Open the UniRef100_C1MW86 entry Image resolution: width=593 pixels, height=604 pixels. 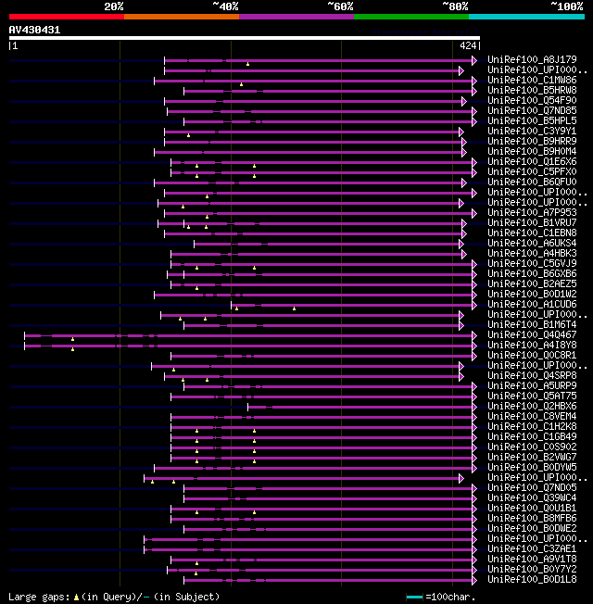coord(532,80)
